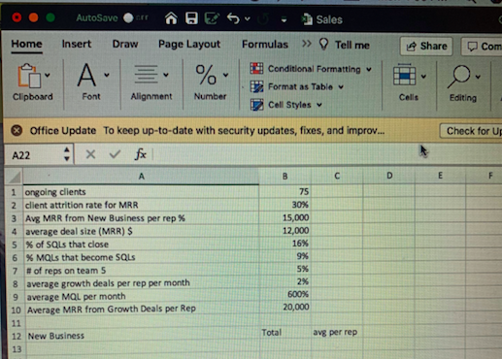Click cell 'average deal size (MRR) $'

(x=141, y=231)
